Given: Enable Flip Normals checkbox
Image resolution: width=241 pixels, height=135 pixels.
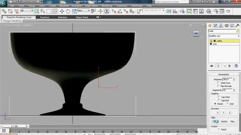Looking at the screenshot, I should pyautogui.click(x=218, y=86).
